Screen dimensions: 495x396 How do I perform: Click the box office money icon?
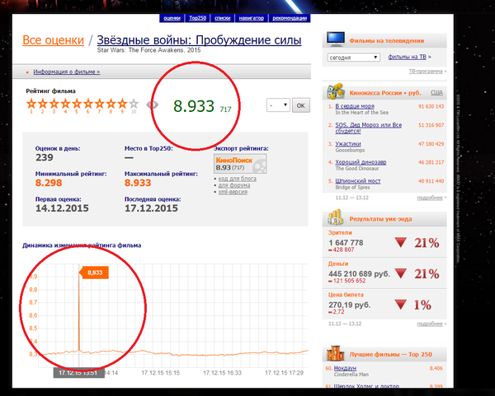(336, 92)
